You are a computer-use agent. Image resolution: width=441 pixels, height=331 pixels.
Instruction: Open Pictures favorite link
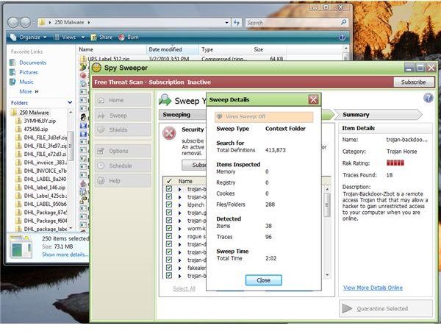tap(29, 72)
